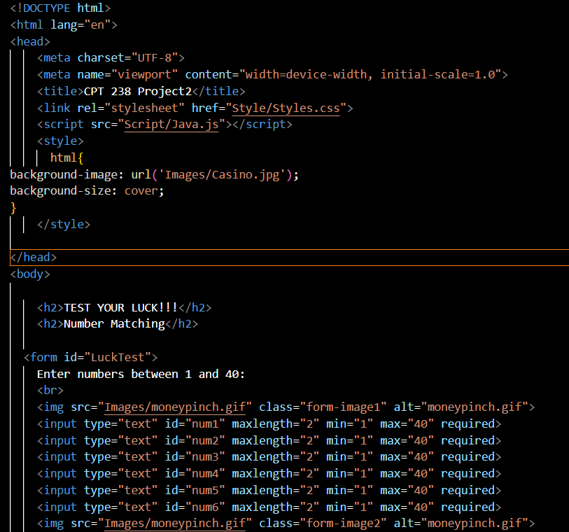
Task: Click the required attribute on the num6 input
Action: 469,507
